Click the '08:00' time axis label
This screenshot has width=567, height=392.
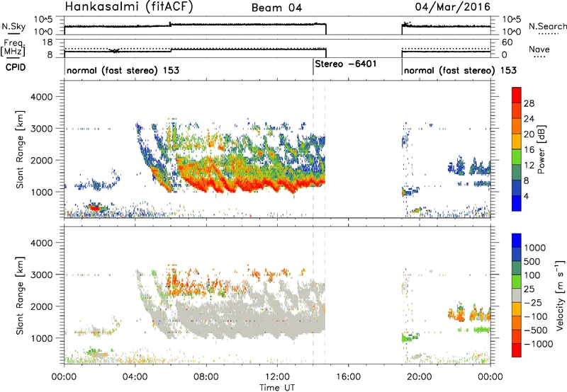coord(206,377)
